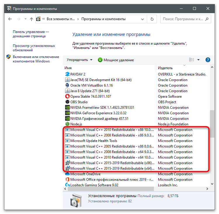219x214 pixels.
Task: Click vertical scrollbar down arrow
Action: pyautogui.click(x=212, y=184)
